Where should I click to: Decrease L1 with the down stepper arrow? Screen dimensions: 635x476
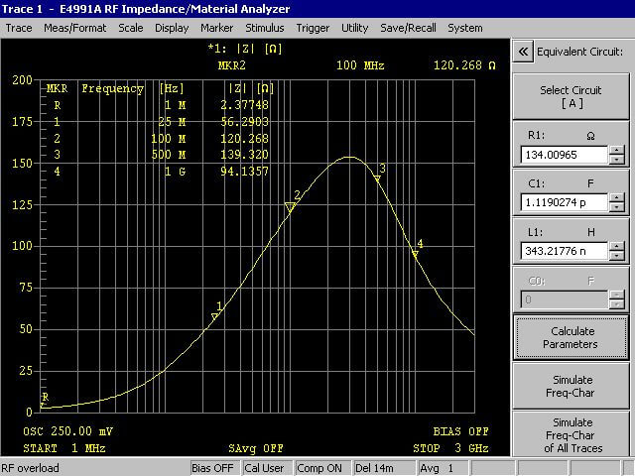click(617, 256)
